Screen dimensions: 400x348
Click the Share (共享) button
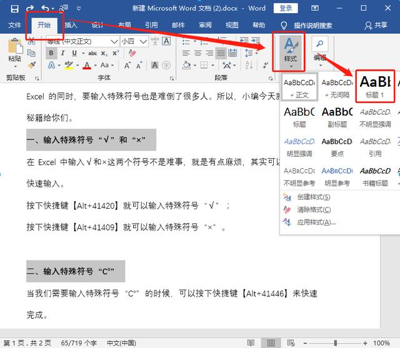[x=376, y=25]
